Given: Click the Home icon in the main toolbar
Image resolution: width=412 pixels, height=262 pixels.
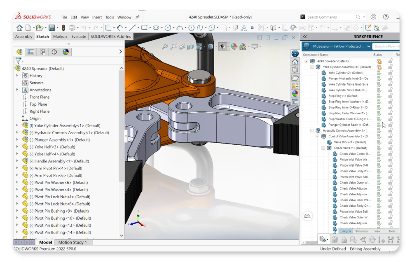Looking at the screenshot, I should click(x=19, y=28).
